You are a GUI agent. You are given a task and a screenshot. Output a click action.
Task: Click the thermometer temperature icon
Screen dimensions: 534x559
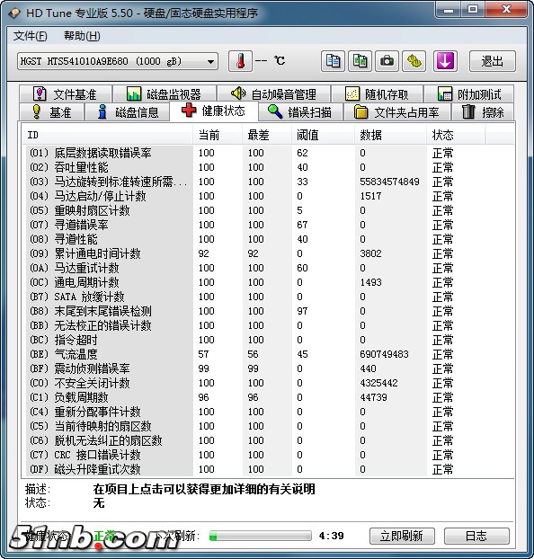click(x=241, y=61)
